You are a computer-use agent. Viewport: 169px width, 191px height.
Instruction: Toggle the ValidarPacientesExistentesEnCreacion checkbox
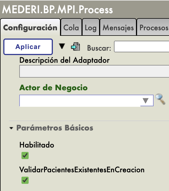(25, 180)
